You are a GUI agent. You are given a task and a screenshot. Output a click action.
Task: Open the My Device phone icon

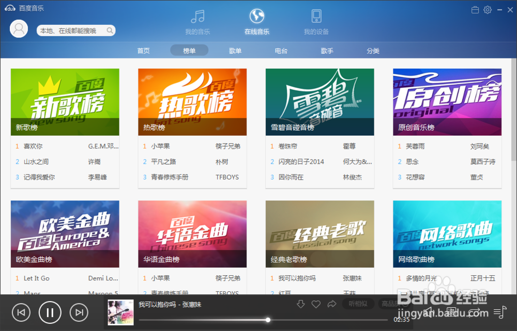[316, 16]
